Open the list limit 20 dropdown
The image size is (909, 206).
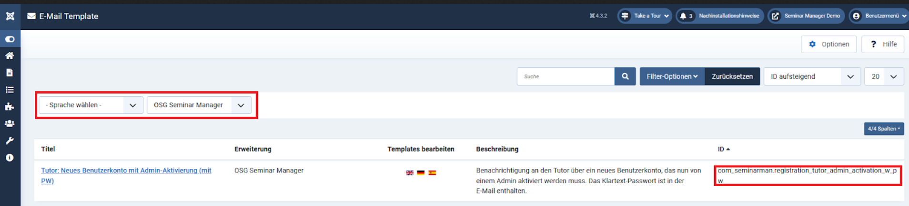884,76
